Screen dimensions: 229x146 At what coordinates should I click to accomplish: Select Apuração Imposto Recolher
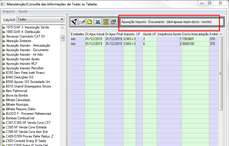25,68
